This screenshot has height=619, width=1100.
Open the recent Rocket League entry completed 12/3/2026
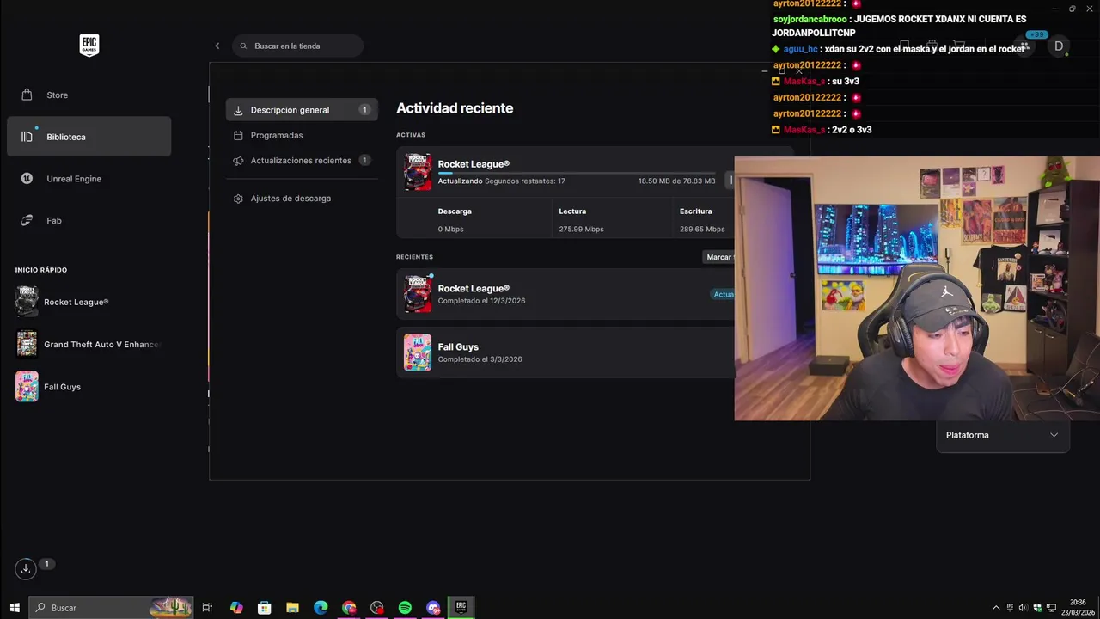tap(565, 294)
